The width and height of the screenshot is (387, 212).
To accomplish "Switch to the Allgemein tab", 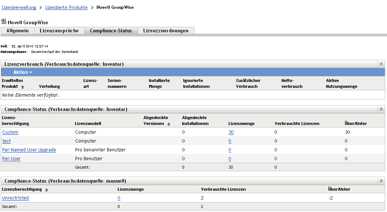I will point(17,31).
